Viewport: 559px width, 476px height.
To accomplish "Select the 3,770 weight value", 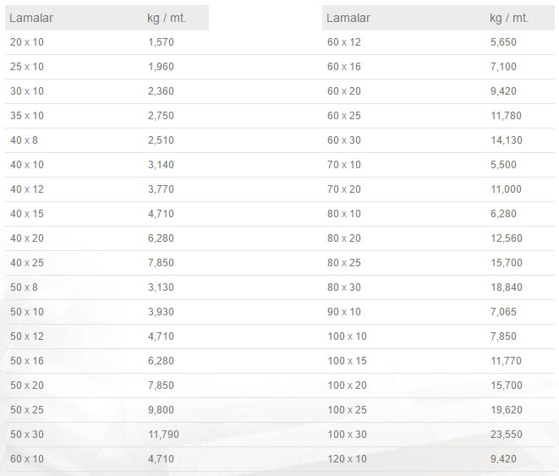I will click(x=161, y=189).
